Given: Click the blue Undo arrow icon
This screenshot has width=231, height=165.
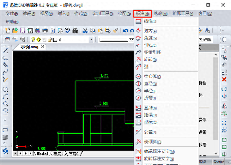Looking at the screenshot, I should coord(125,31).
